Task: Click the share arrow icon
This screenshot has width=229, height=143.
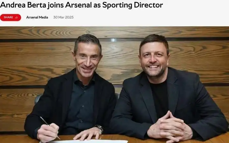Action: pos(16,17)
